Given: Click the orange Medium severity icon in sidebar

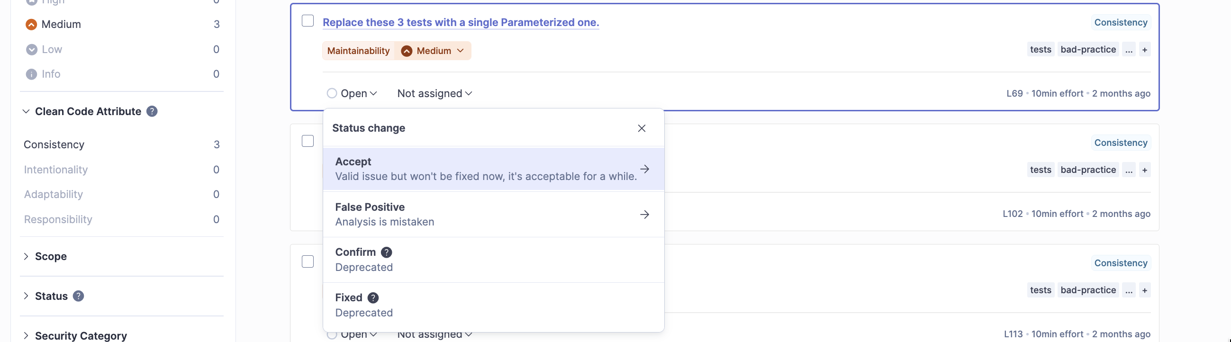Looking at the screenshot, I should tap(31, 24).
